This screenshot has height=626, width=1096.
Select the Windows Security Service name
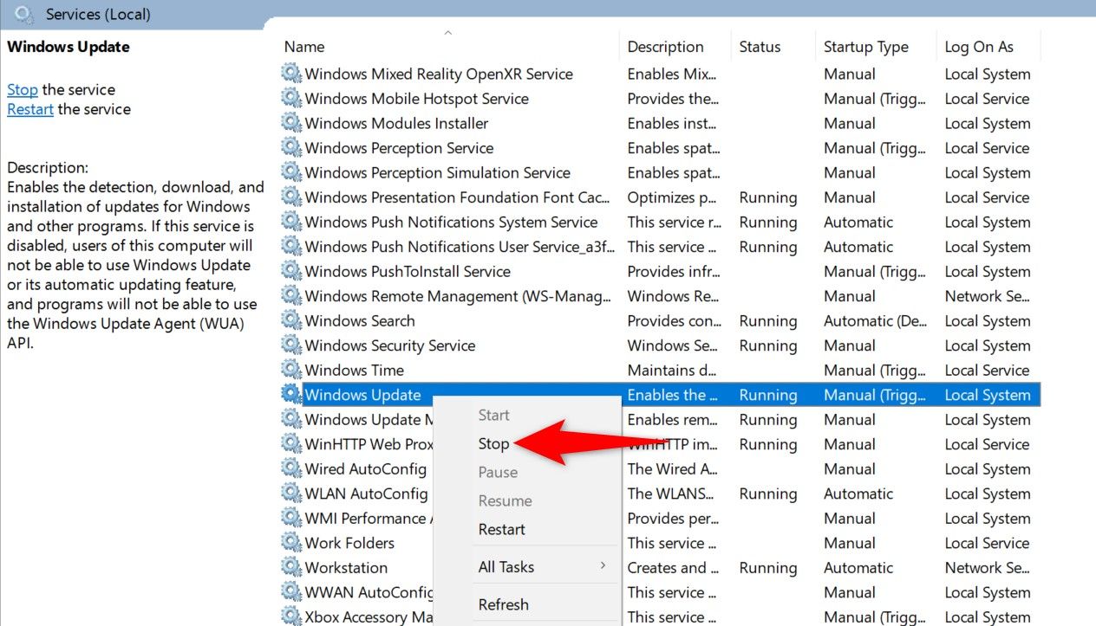point(390,345)
